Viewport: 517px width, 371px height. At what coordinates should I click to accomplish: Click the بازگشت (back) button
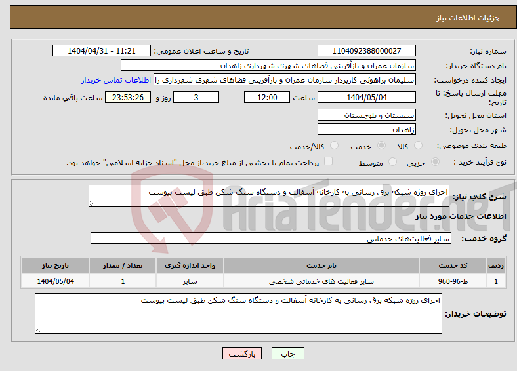pos(242,353)
